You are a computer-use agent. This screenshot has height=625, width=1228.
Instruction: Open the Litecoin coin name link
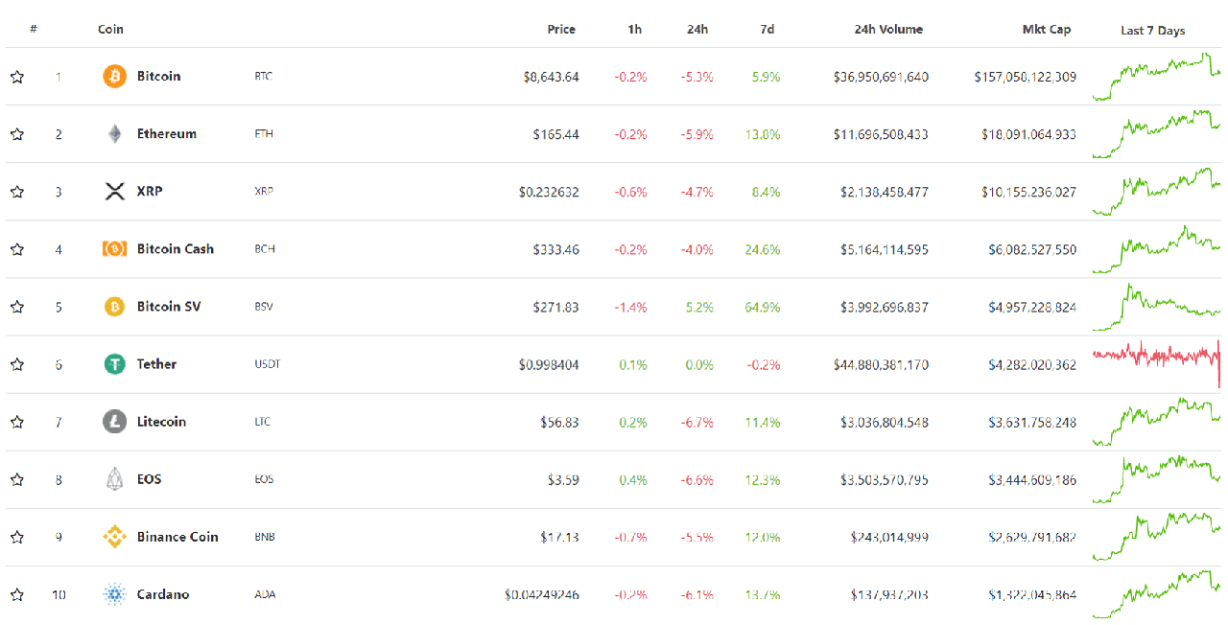tap(161, 421)
